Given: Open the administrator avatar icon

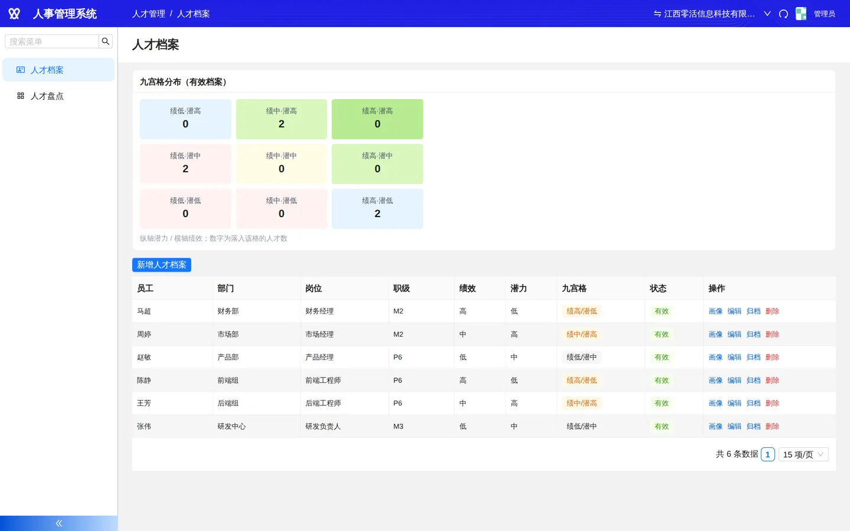Looking at the screenshot, I should point(801,14).
